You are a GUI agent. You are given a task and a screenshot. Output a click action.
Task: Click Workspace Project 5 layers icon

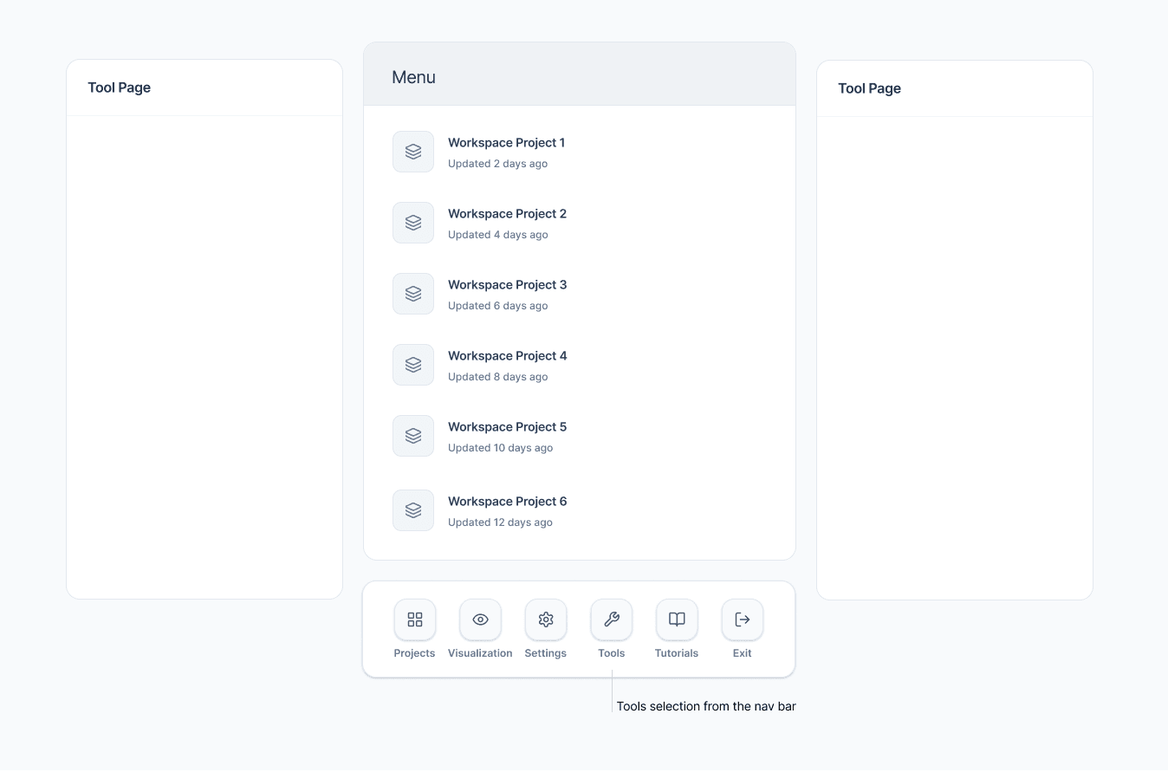pyautogui.click(x=413, y=436)
